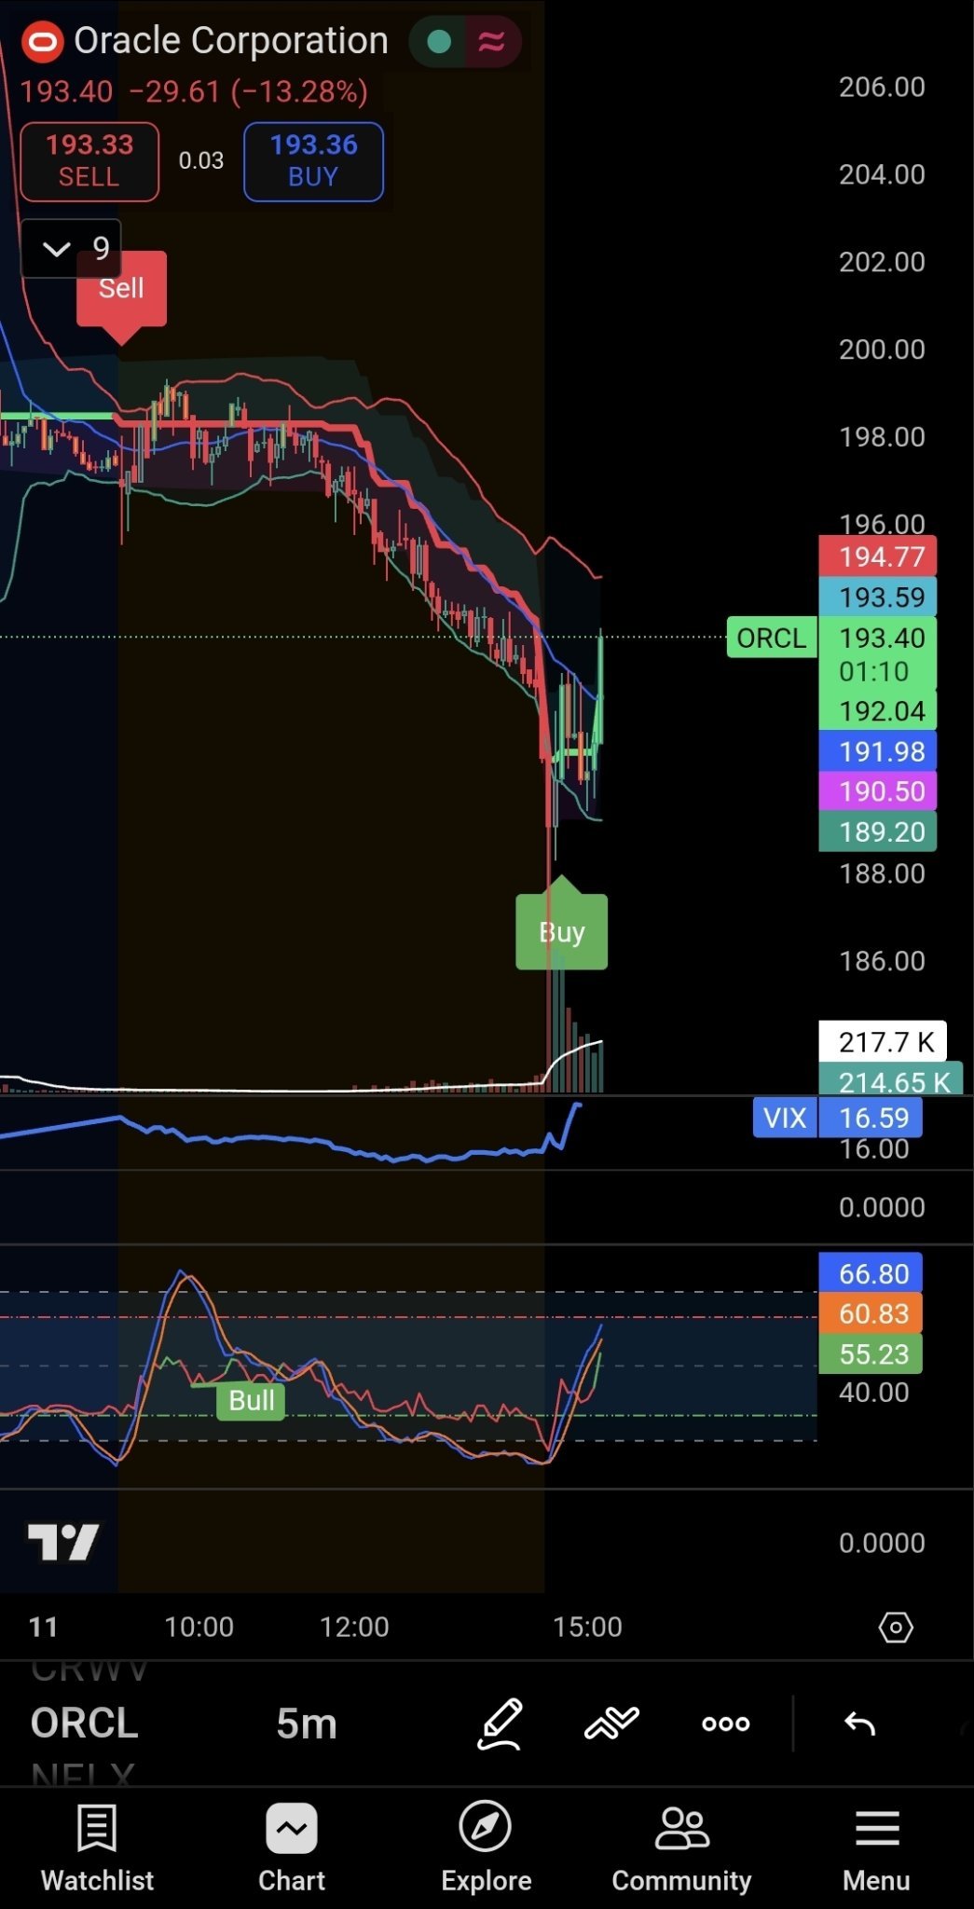Open the indicators icon
Screen dimensions: 974x1909
(611, 1724)
